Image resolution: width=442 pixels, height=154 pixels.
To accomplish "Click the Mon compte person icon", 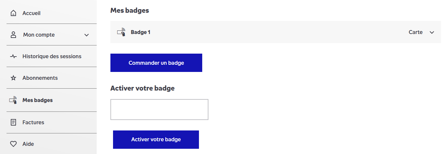I will tap(13, 35).
